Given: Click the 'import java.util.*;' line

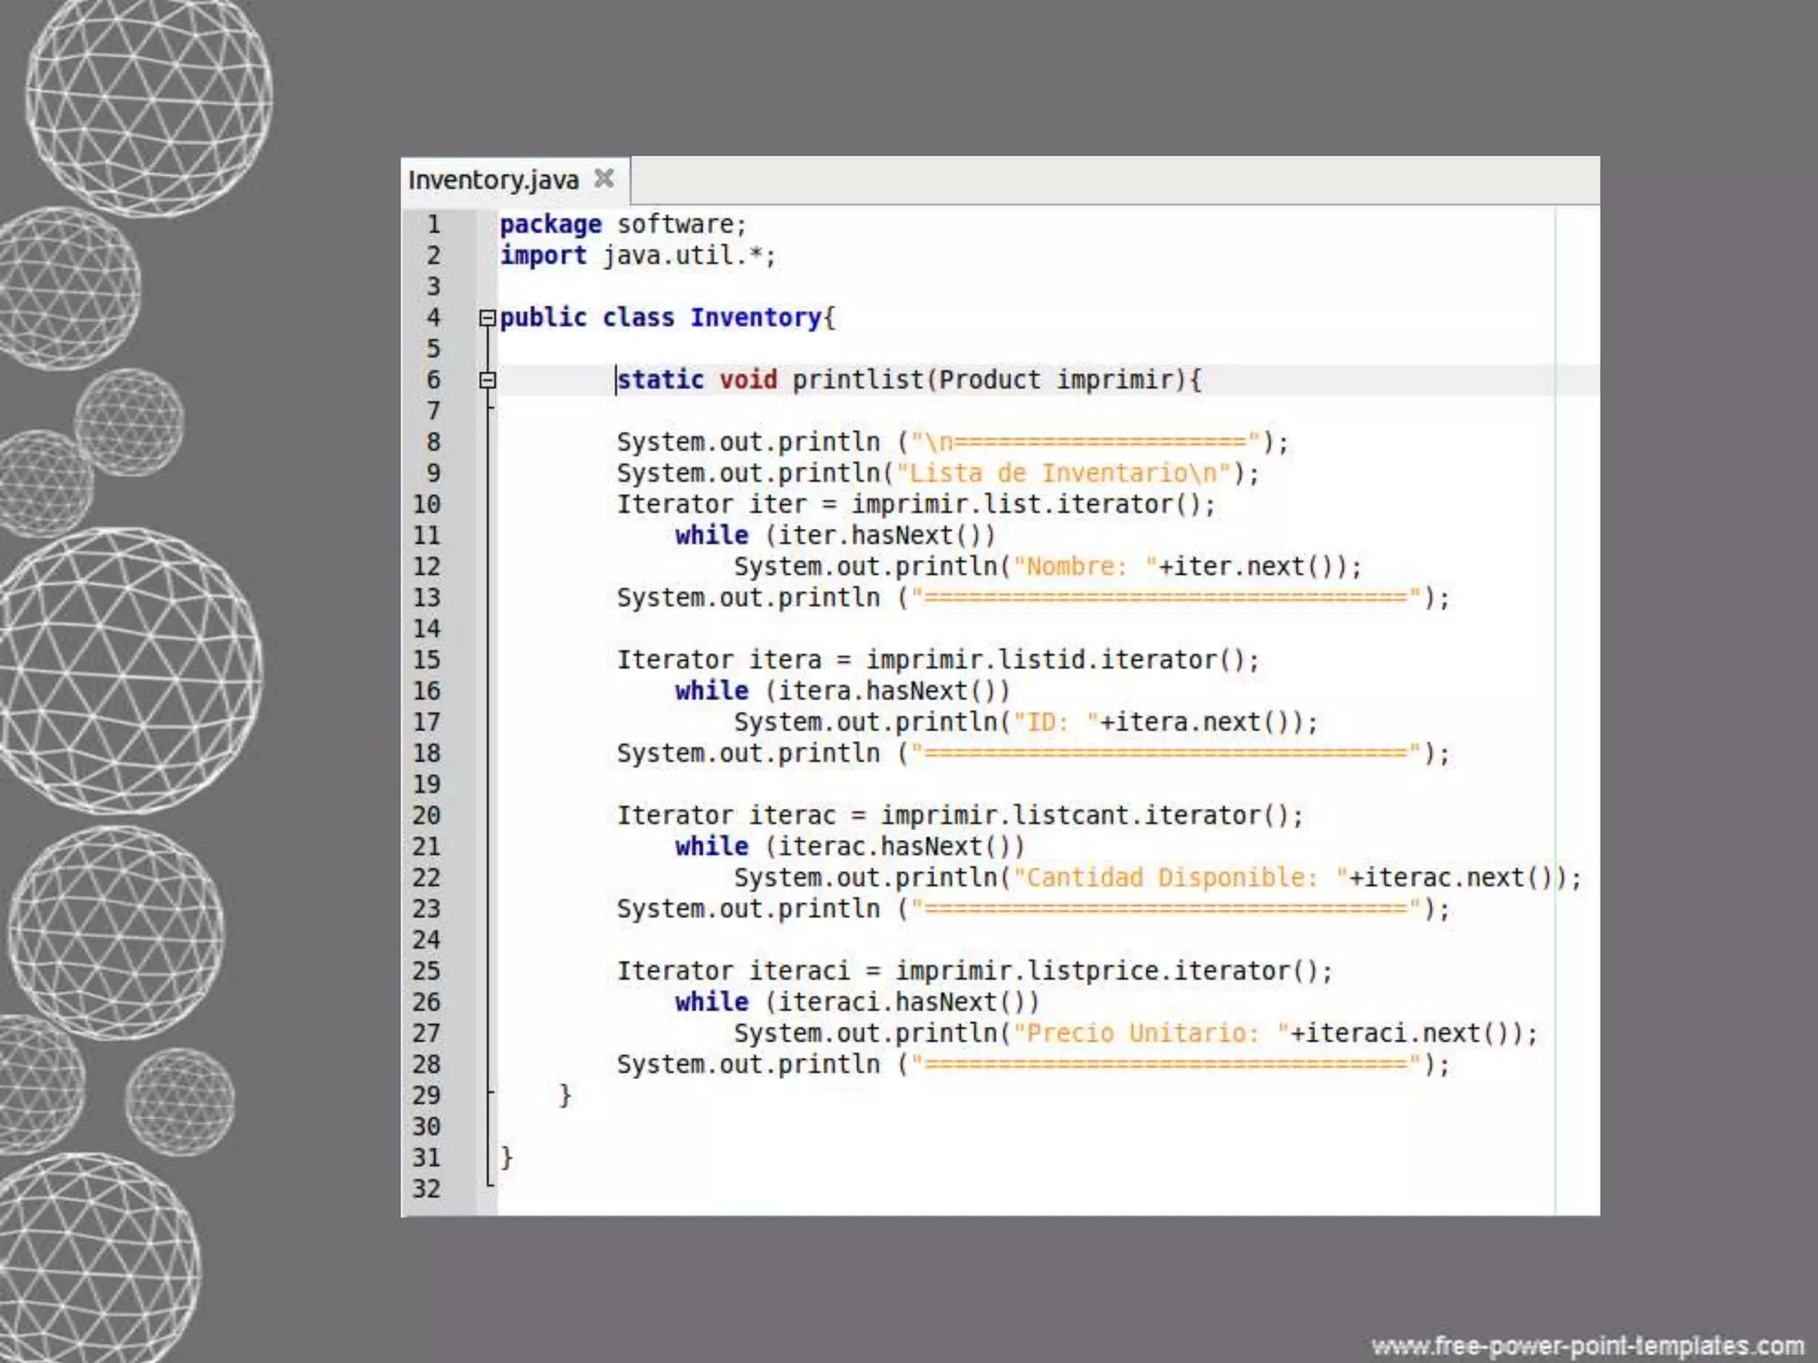Looking at the screenshot, I should [x=637, y=256].
